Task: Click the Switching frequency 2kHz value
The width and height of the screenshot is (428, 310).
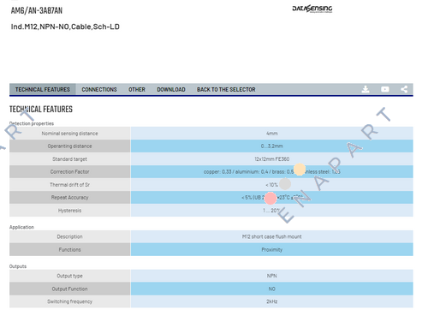Action: coord(271,301)
